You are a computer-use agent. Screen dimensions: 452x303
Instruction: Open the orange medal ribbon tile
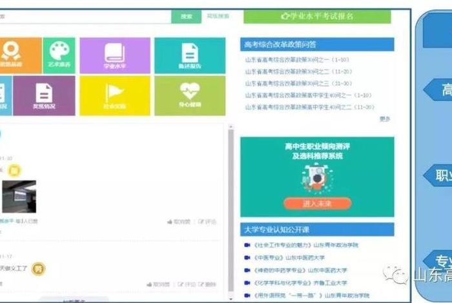[21, 55]
